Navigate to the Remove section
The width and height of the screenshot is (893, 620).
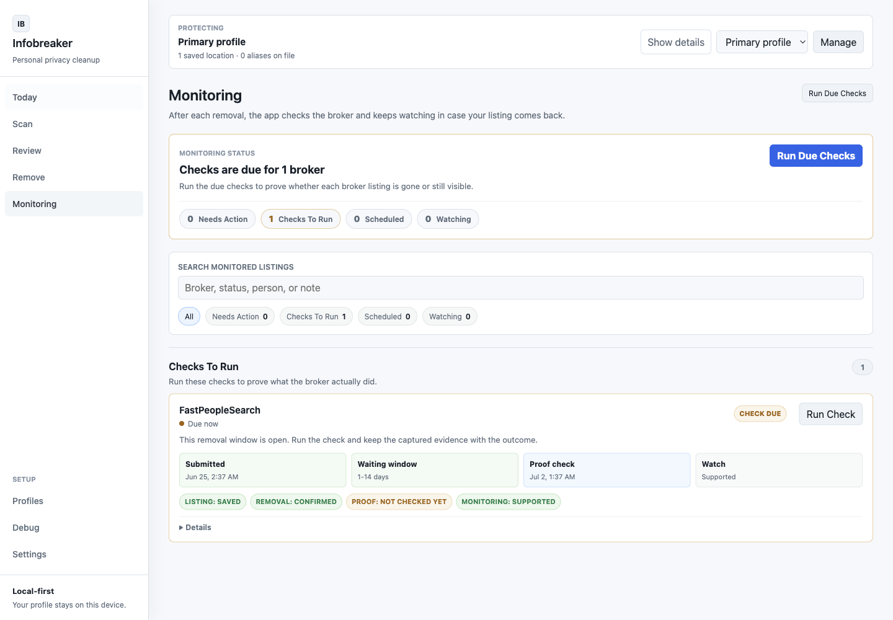click(74, 177)
